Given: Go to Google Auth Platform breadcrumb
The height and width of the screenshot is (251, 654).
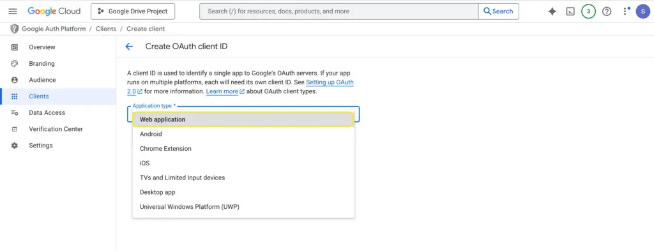Looking at the screenshot, I should pyautogui.click(x=54, y=29).
